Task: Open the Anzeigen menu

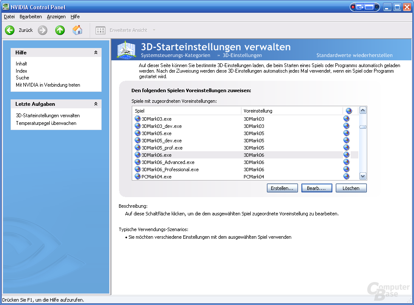Action: point(56,17)
